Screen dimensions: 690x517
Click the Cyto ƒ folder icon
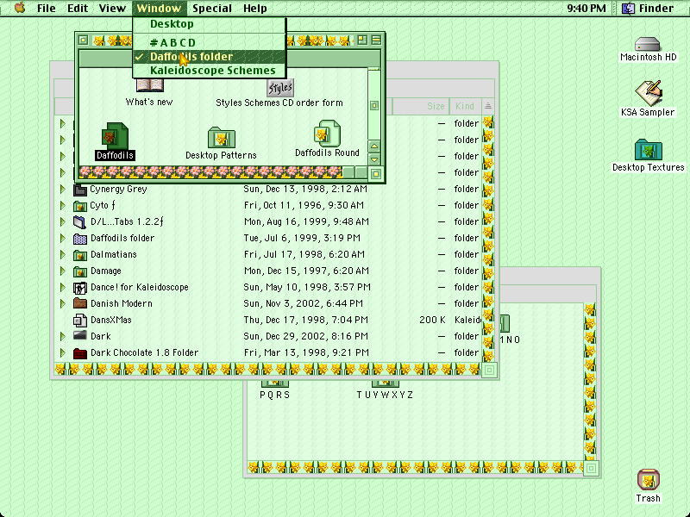click(x=79, y=206)
